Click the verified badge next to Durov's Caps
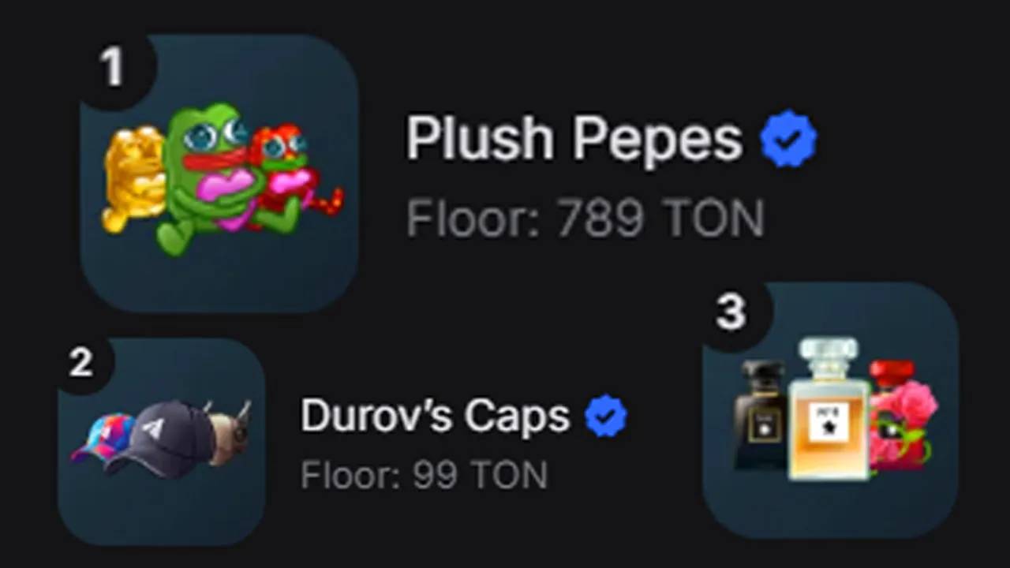1010x568 pixels. 606,416
